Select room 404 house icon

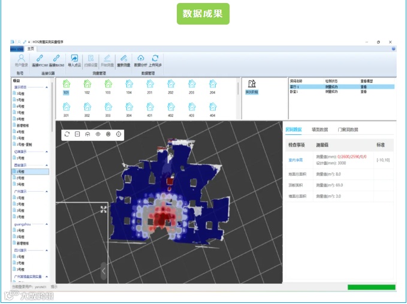[x=213, y=107]
